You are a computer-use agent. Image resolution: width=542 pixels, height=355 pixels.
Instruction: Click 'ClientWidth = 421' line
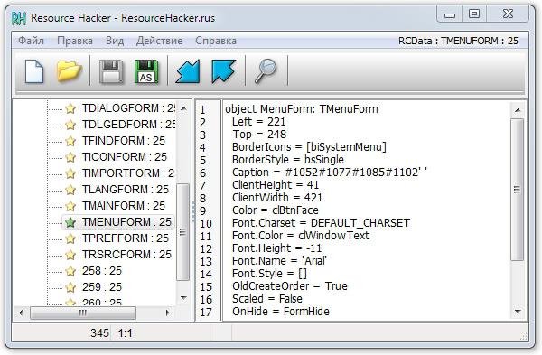click(277, 198)
